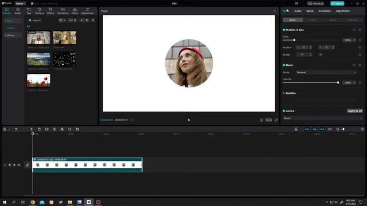Click the player scopes focus icon
Screen dimensions: 367x206
tap(261, 120)
